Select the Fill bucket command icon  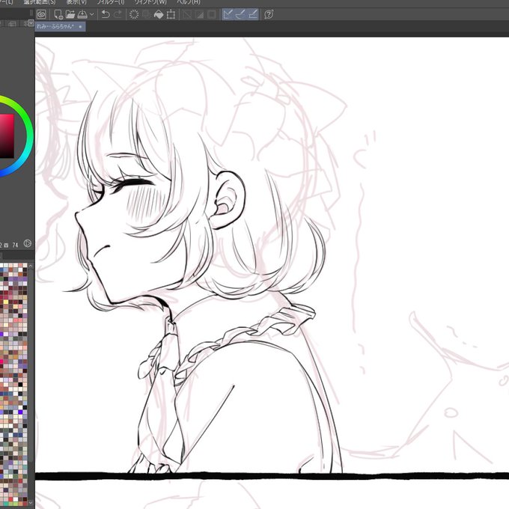point(159,14)
